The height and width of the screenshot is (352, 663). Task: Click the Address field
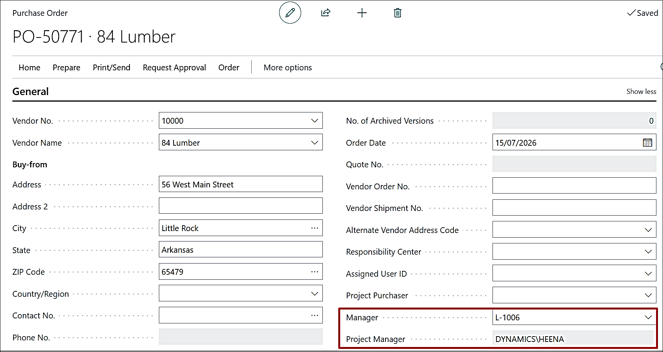pos(240,184)
